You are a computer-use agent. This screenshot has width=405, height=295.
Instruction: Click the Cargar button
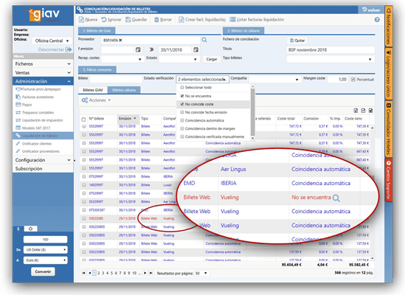(x=211, y=59)
